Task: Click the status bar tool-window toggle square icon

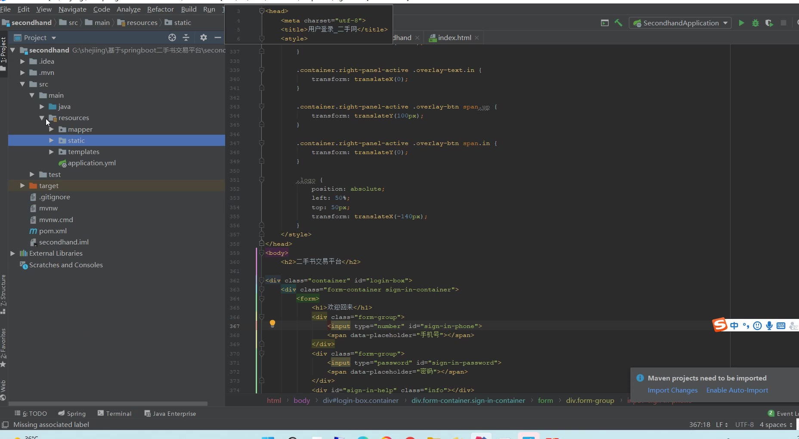Action: pos(5,425)
